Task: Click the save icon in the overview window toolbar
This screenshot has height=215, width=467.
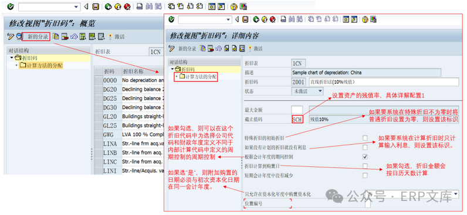Action: (96, 6)
